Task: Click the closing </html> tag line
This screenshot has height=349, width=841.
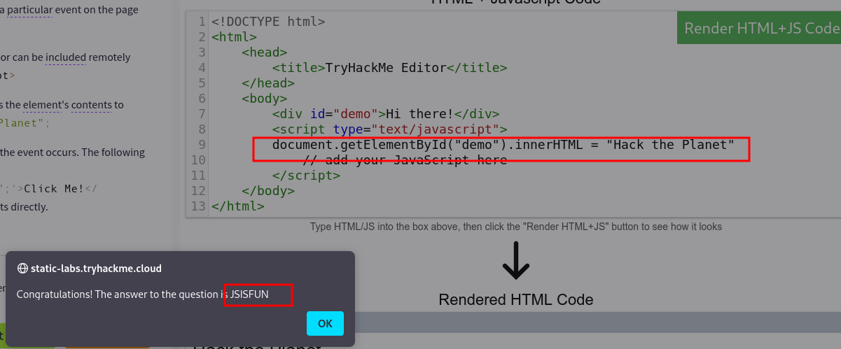Action: pyautogui.click(x=238, y=206)
